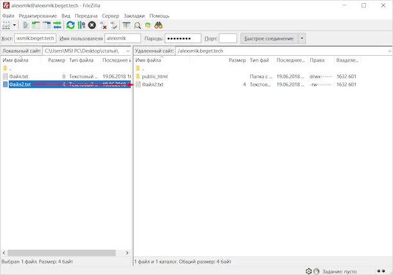This screenshot has height=275, width=393.
Task: Click remote Файл2.txt file icon
Action: pyautogui.click(x=138, y=85)
